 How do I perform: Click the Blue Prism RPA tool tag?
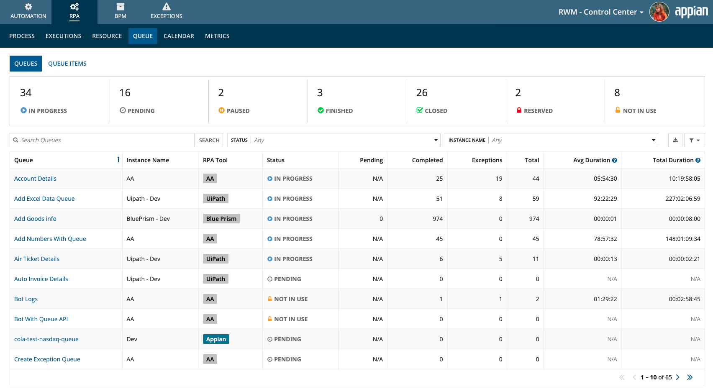coord(221,219)
